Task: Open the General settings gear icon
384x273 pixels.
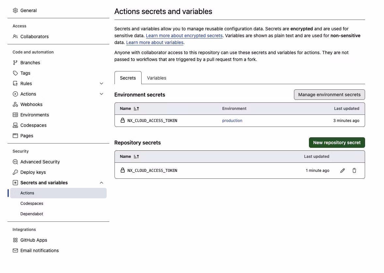Action: point(15,10)
